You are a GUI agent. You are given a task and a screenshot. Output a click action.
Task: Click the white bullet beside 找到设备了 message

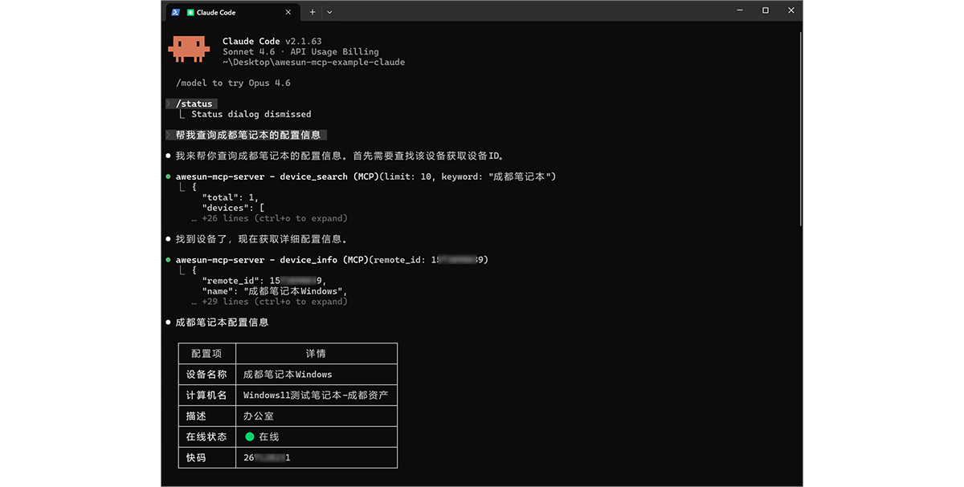click(x=168, y=238)
